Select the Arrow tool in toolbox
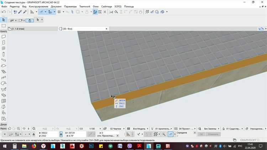267x150 pixels. tap(4, 20)
